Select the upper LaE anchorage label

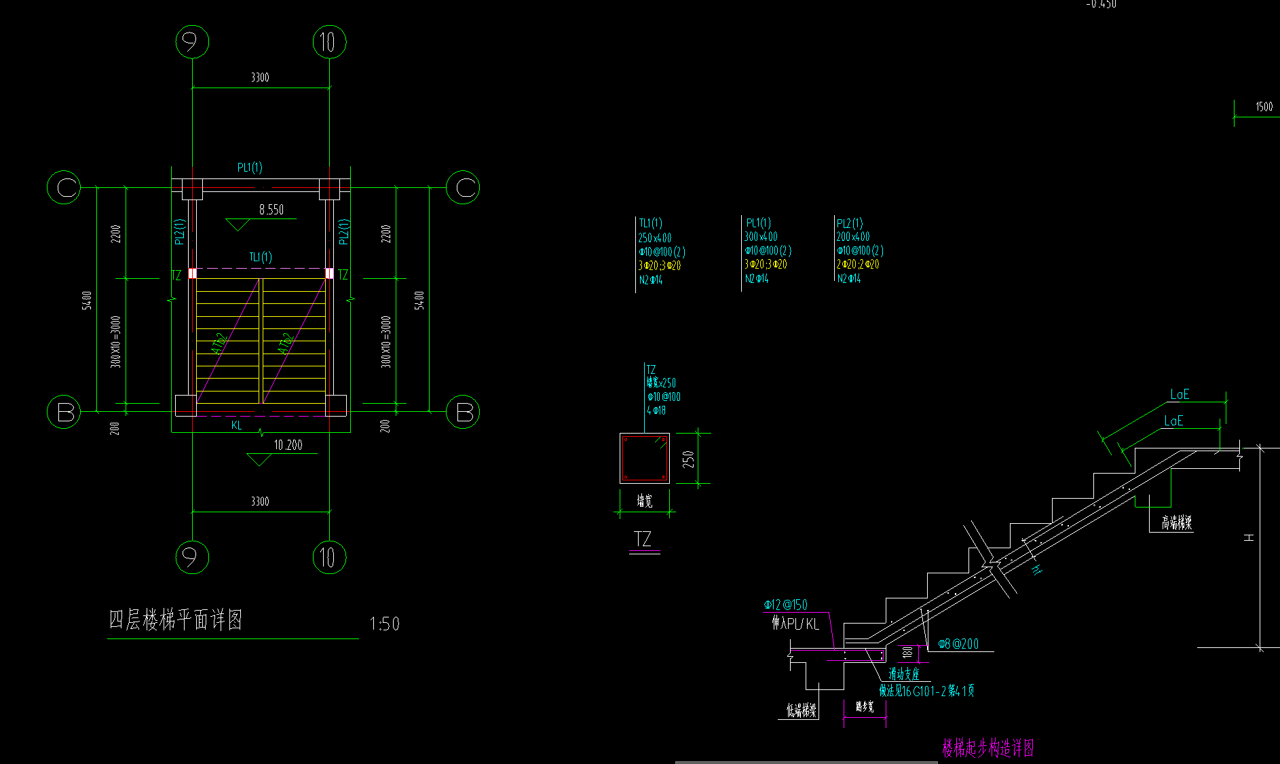[1180, 394]
